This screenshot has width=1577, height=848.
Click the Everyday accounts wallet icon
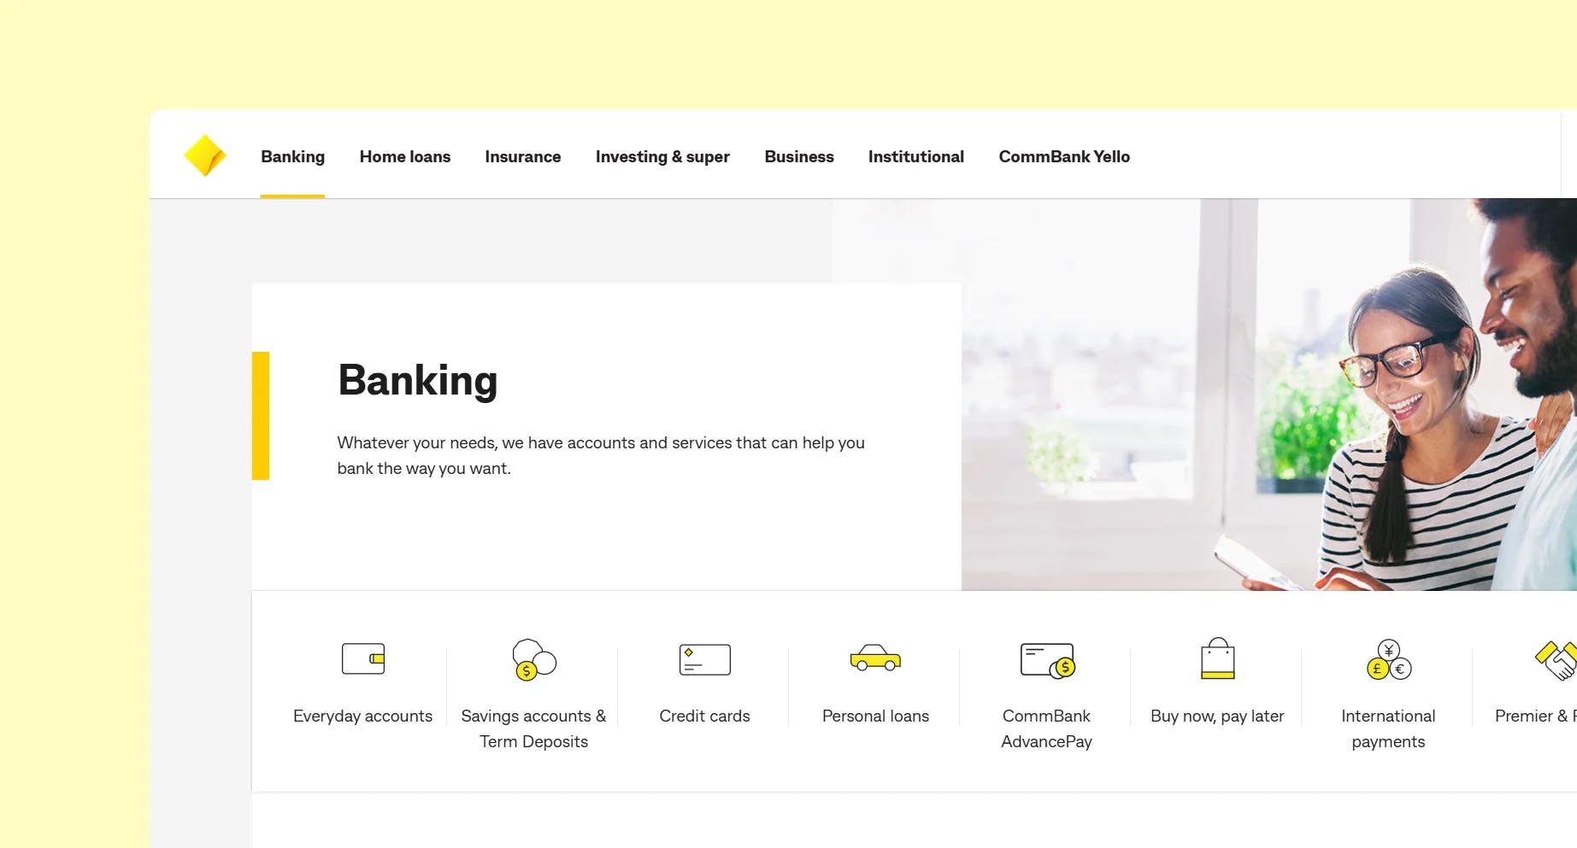point(363,658)
